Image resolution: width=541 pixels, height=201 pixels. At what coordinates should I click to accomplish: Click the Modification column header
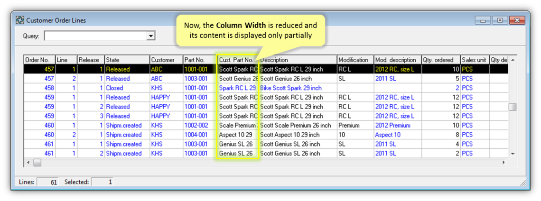(355, 60)
